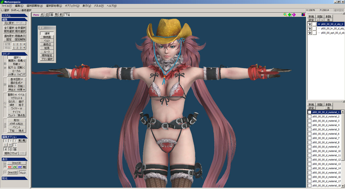345x189 pixels.
Task: Click 全て選択 select all button
Action: [x=9, y=28]
